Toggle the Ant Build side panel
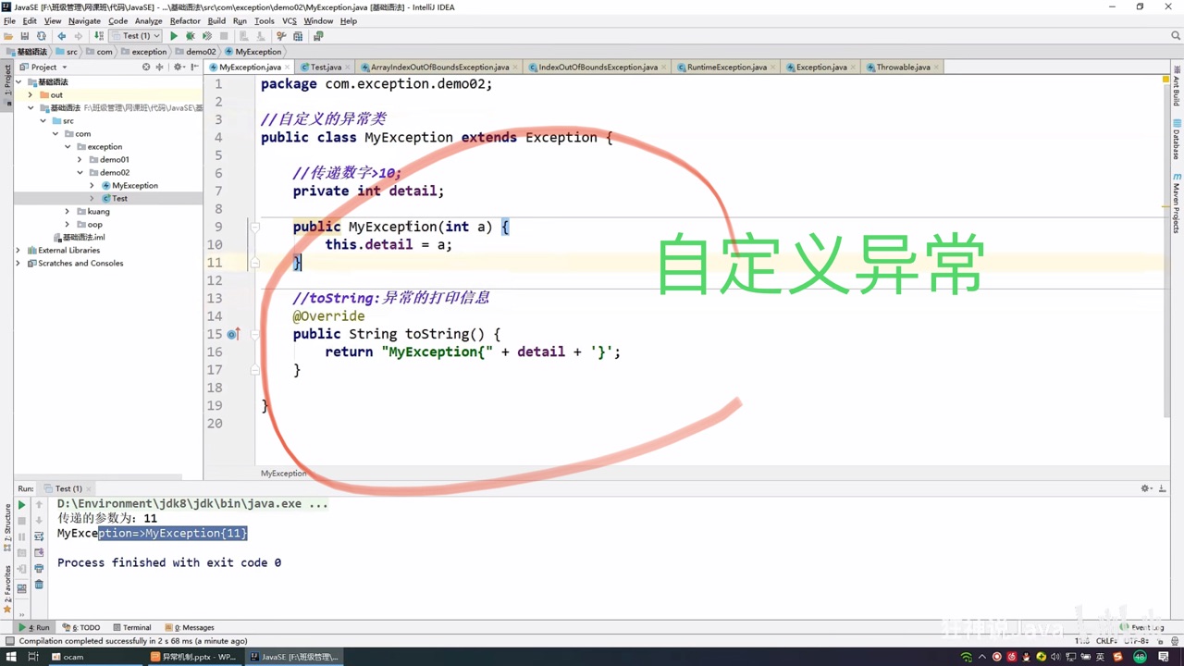Viewport: 1184px width, 666px height. [x=1177, y=86]
